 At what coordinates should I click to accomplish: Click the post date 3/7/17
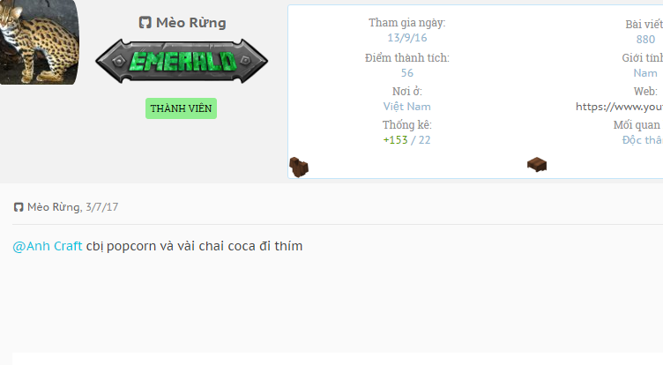click(x=102, y=207)
